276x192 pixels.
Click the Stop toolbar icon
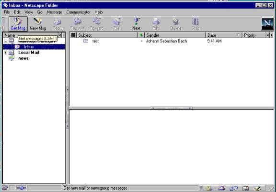[x=195, y=24]
